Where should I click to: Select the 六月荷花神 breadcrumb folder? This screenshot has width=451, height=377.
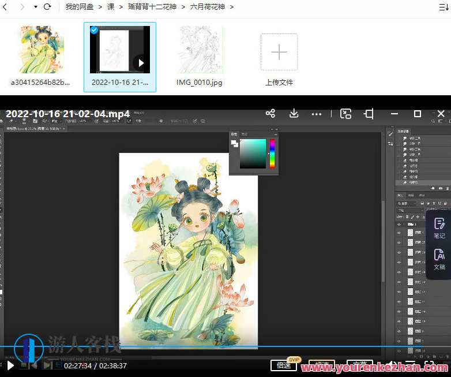[208, 6]
